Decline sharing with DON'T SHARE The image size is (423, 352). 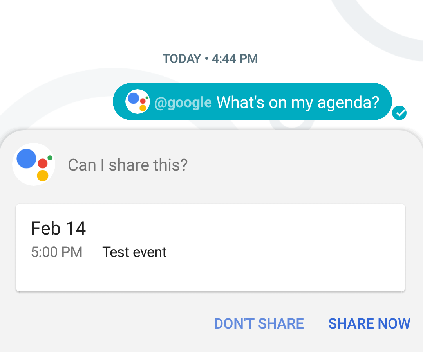tap(259, 323)
